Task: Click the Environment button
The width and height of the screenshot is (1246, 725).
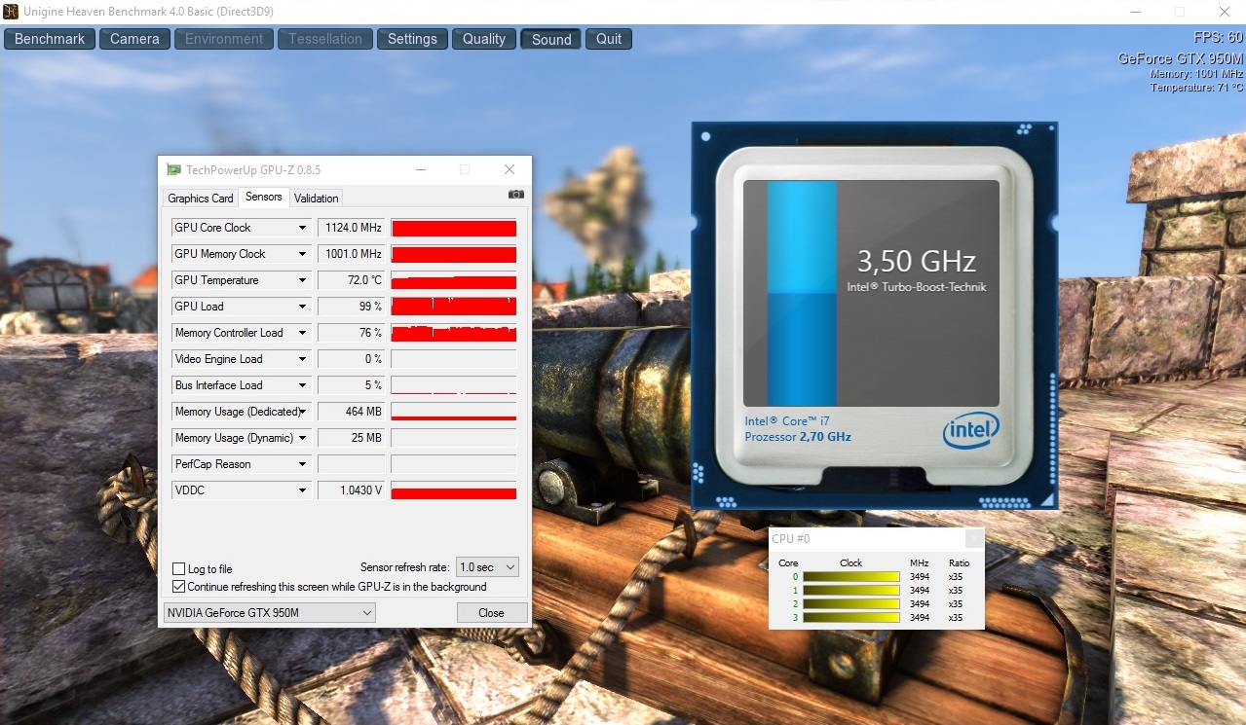Action: tap(224, 39)
